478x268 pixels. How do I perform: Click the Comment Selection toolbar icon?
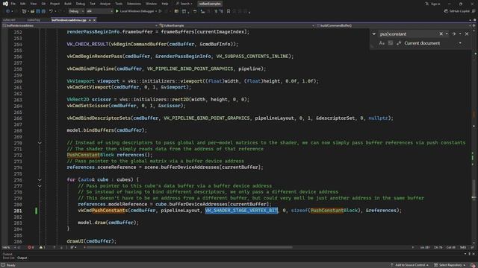216,11
